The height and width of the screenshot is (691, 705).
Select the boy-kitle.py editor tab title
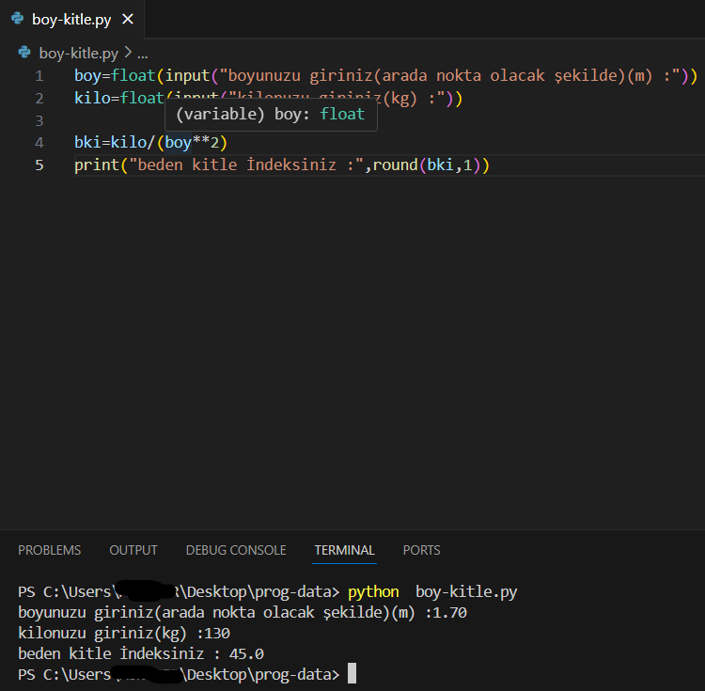pyautogui.click(x=73, y=19)
